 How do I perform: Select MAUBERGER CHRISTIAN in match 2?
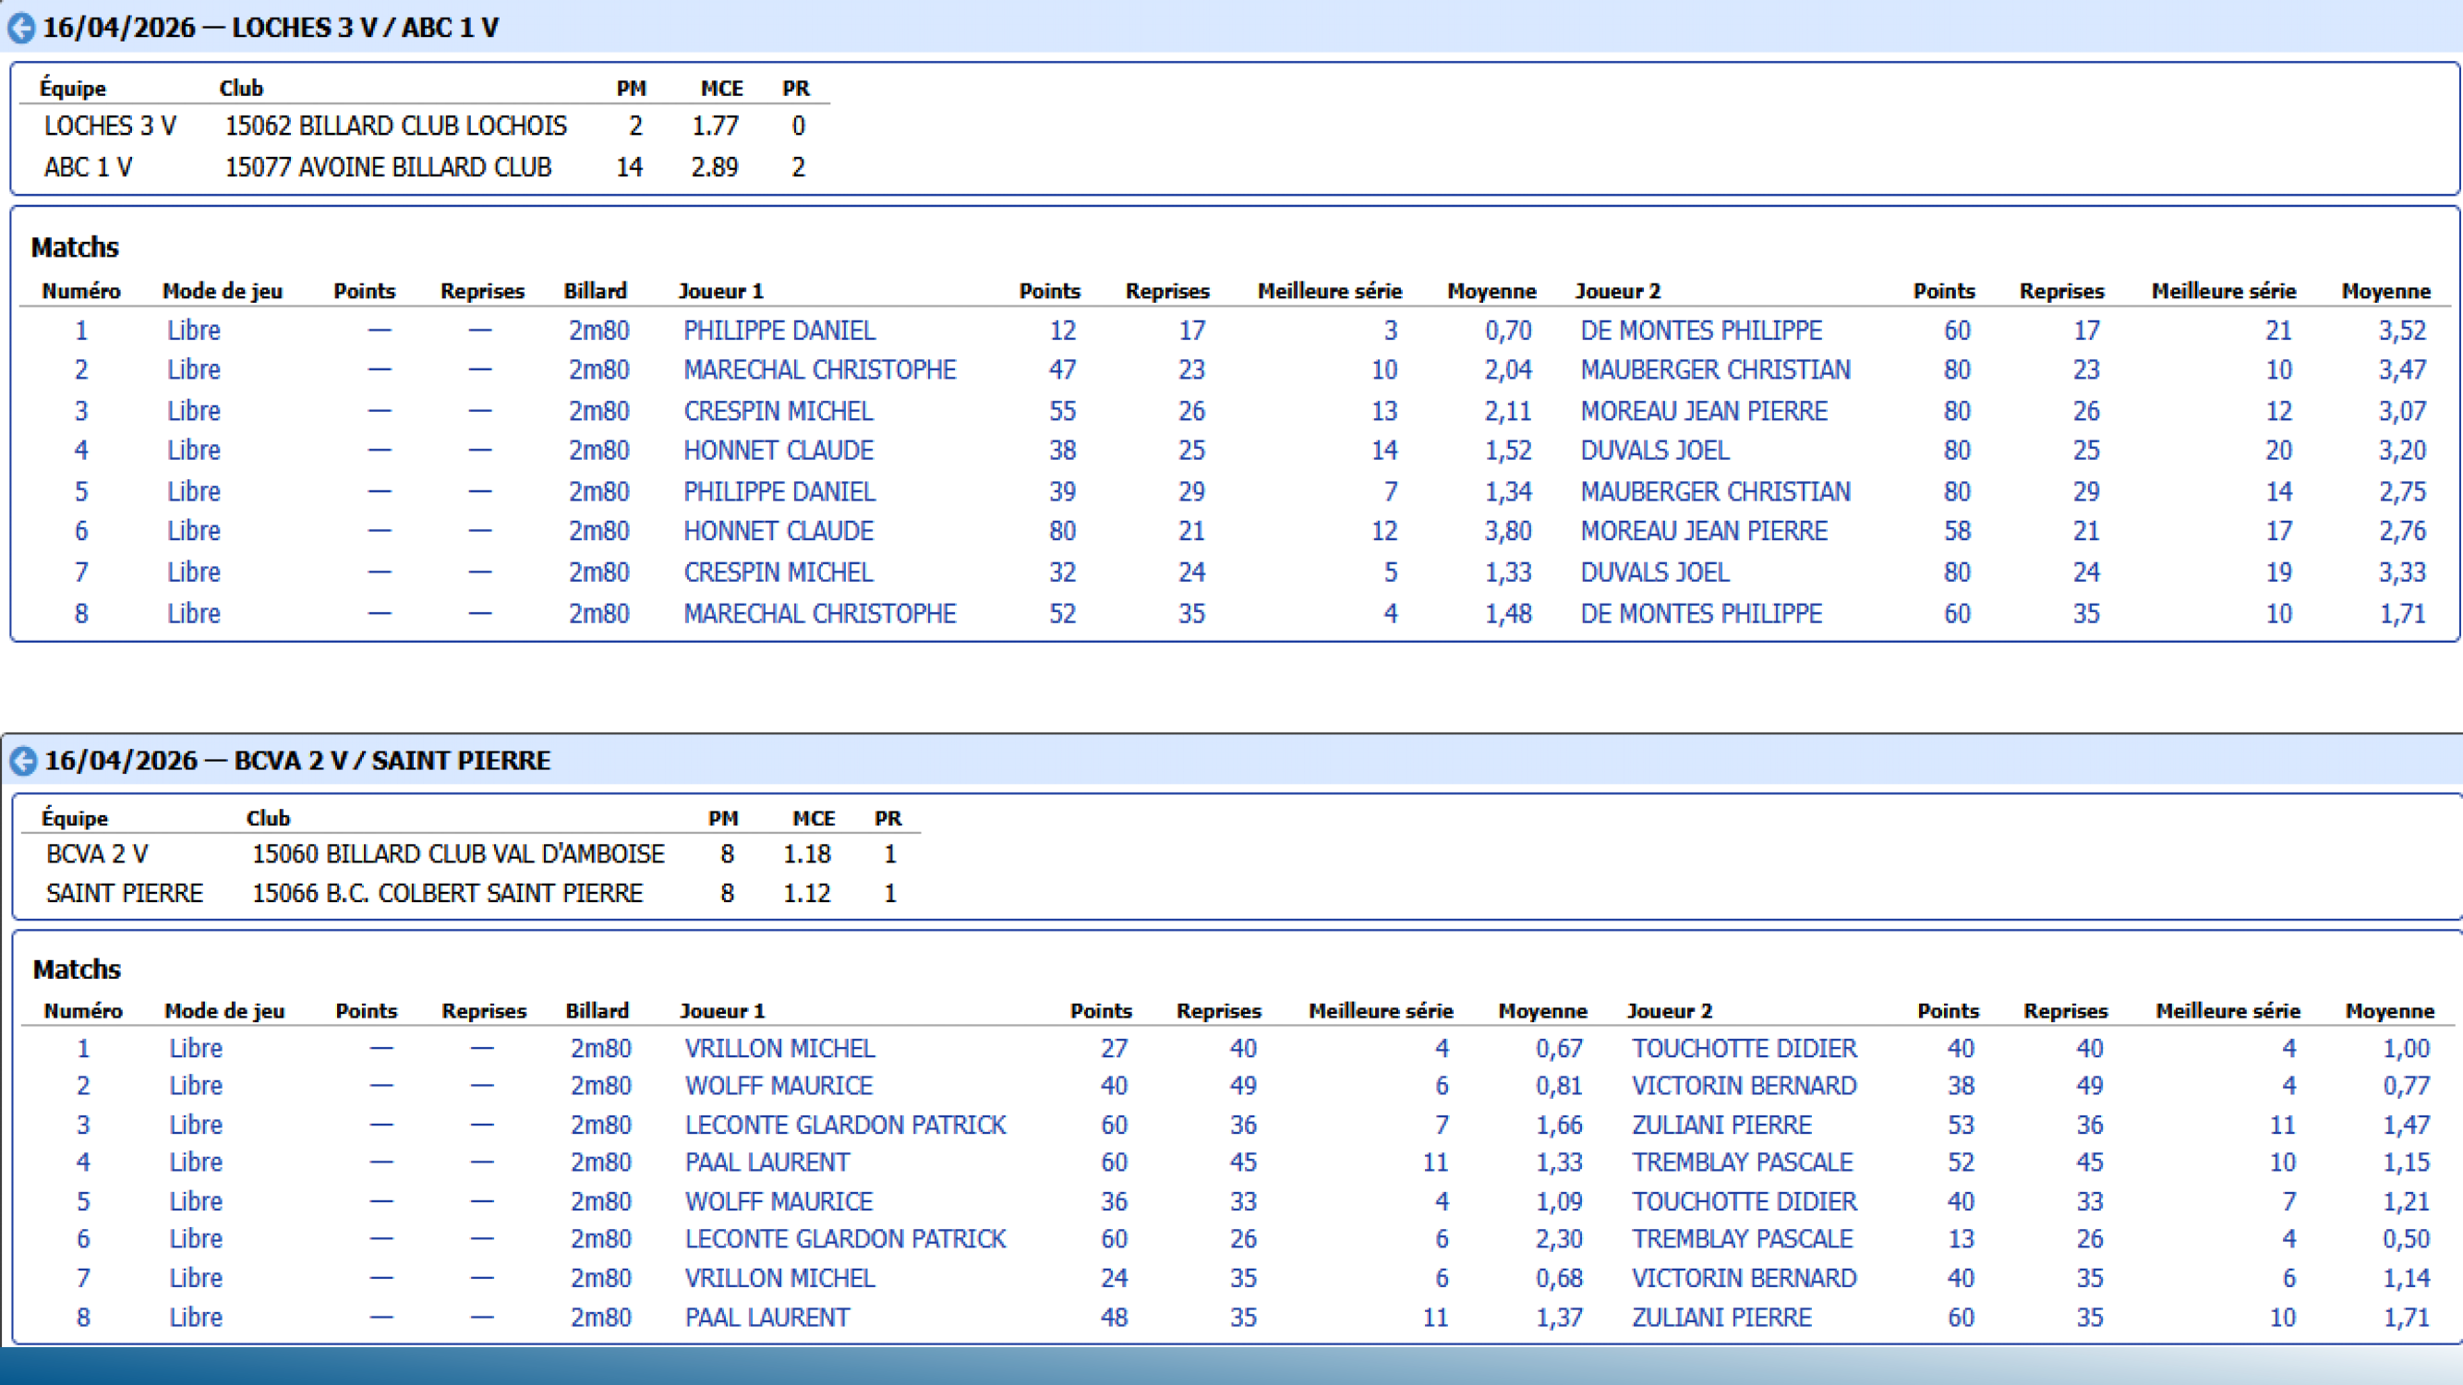[1714, 370]
